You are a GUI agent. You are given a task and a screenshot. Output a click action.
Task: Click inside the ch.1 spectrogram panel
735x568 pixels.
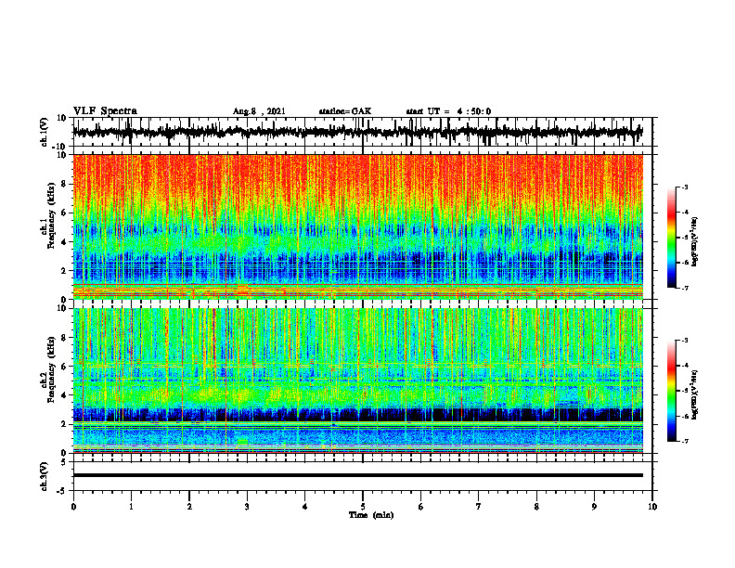click(x=357, y=226)
